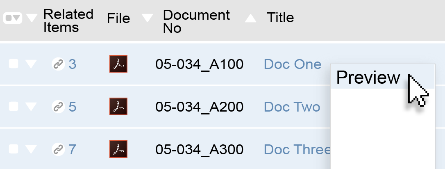Open the PDF file icon for 05-034_A100
Viewport: 445px width, 169px height.
118,64
